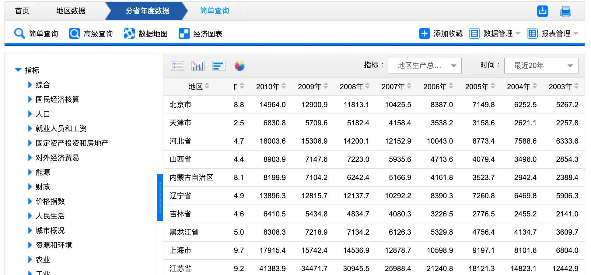Expand the 资源和环境 tree node

(x=30, y=245)
